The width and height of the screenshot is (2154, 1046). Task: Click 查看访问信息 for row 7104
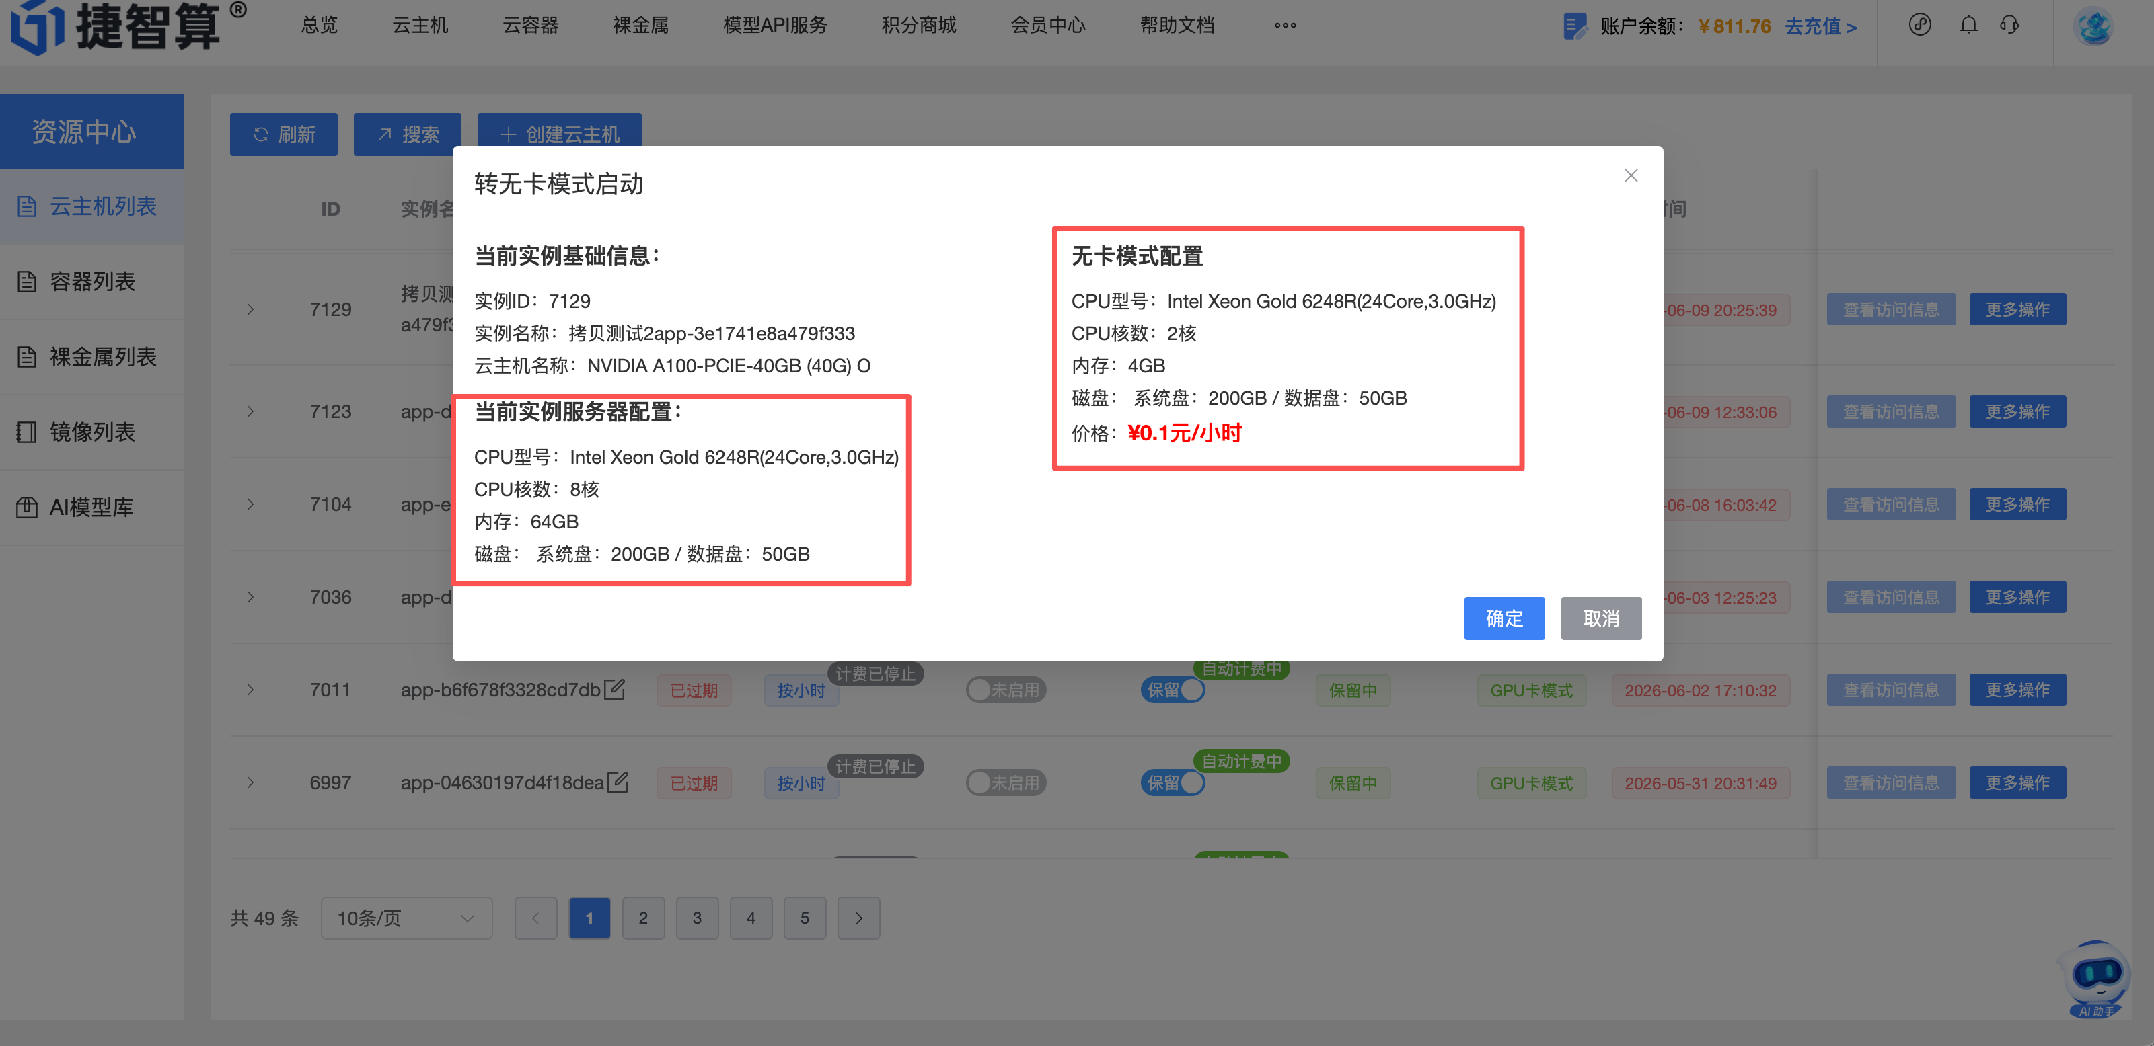click(1890, 504)
